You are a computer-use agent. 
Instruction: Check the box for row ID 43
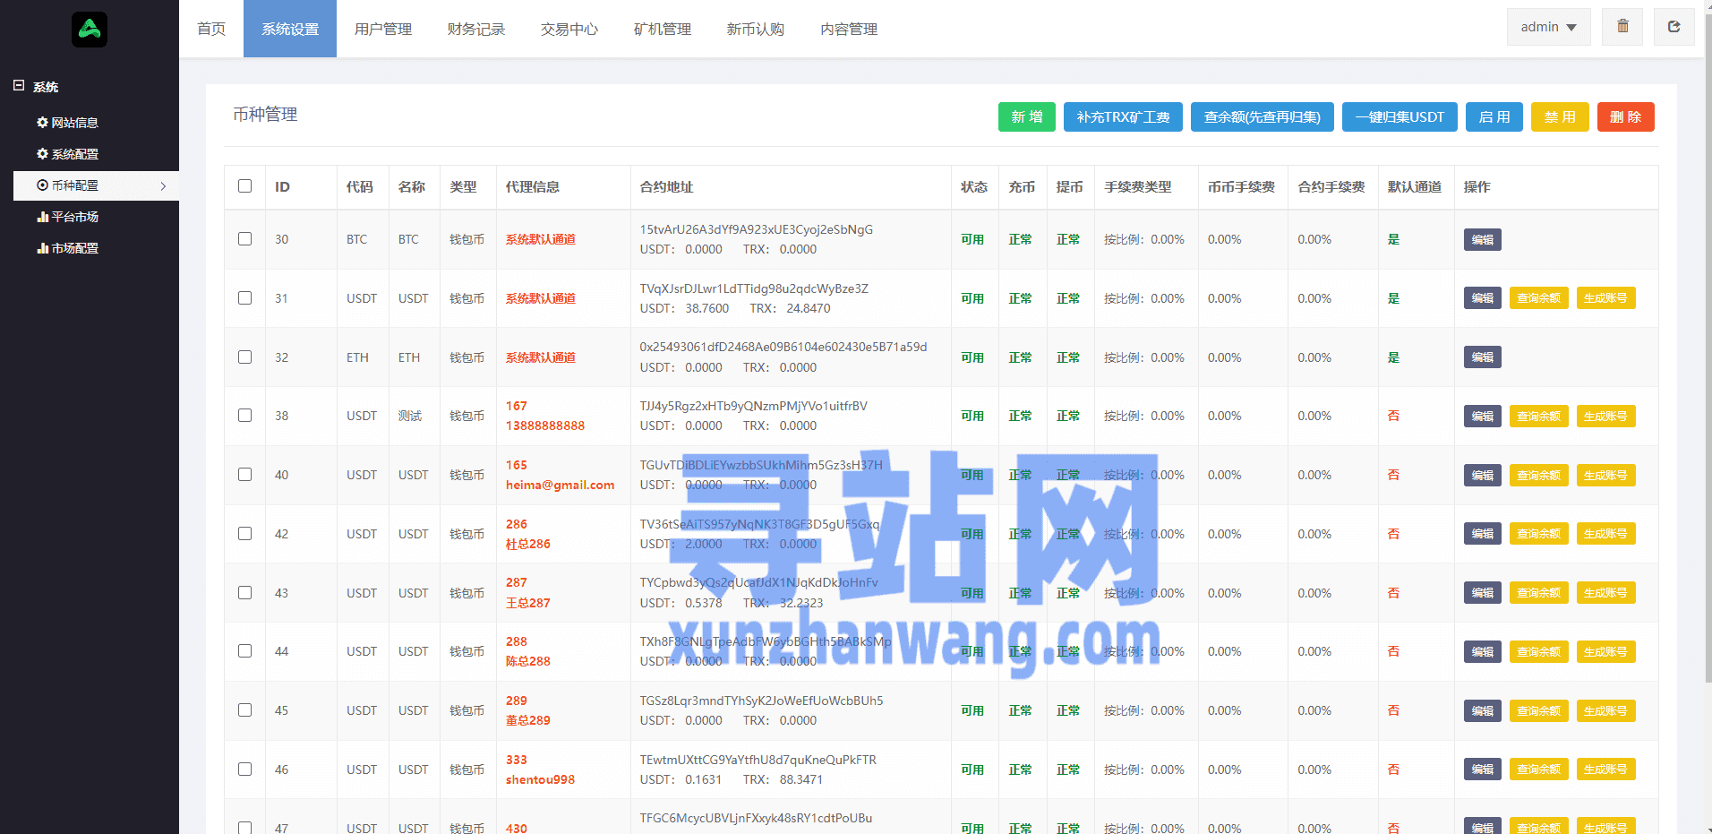tap(244, 592)
